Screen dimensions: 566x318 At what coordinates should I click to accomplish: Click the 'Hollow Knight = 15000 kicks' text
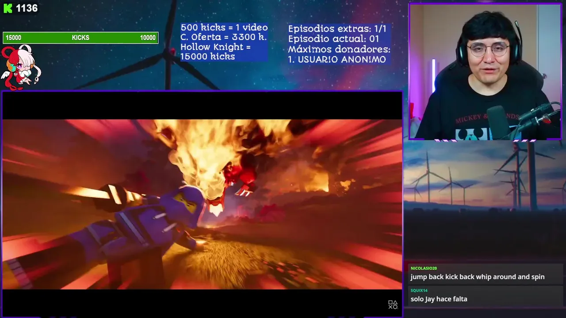pos(215,52)
